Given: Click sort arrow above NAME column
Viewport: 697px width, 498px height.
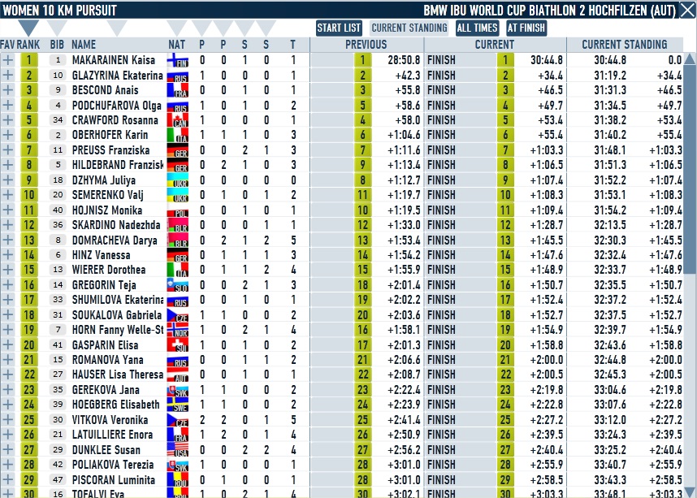Looking at the screenshot, I should point(117,28).
